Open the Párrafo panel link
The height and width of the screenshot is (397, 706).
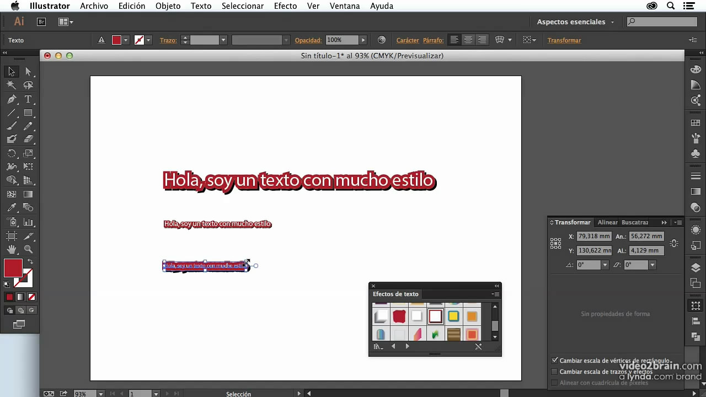(433, 40)
